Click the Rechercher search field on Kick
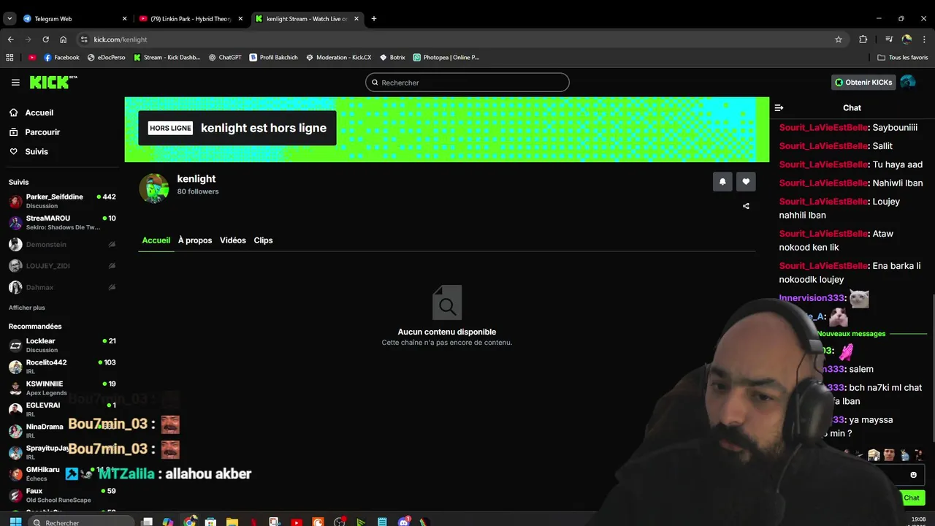935x526 pixels. (467, 83)
